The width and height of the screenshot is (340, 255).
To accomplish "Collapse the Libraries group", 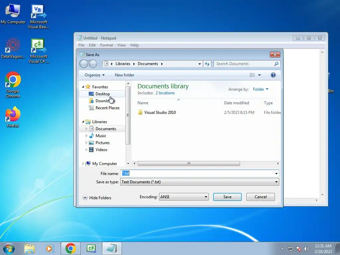I will (83, 122).
